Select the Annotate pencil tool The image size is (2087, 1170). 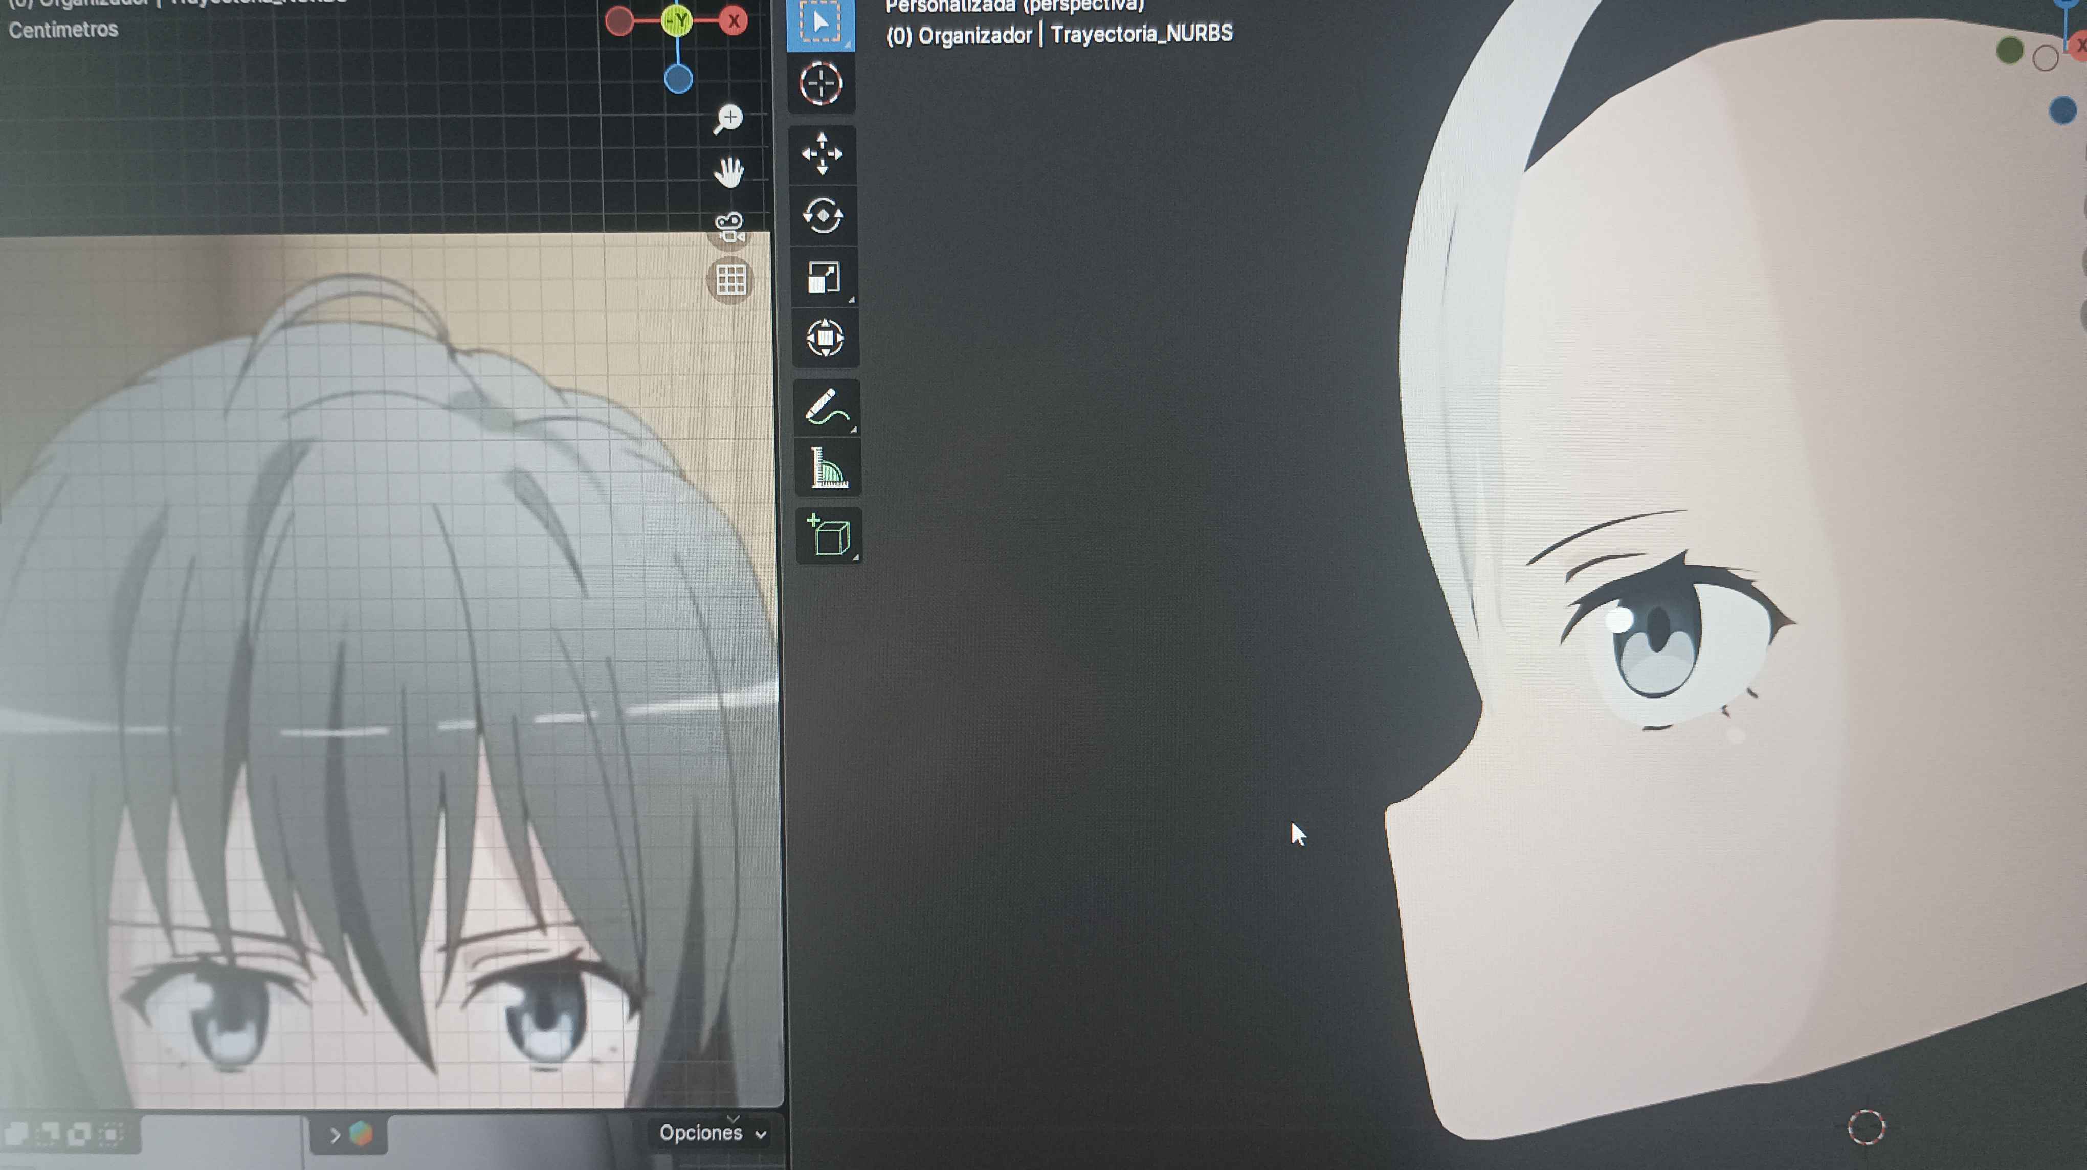(x=826, y=407)
